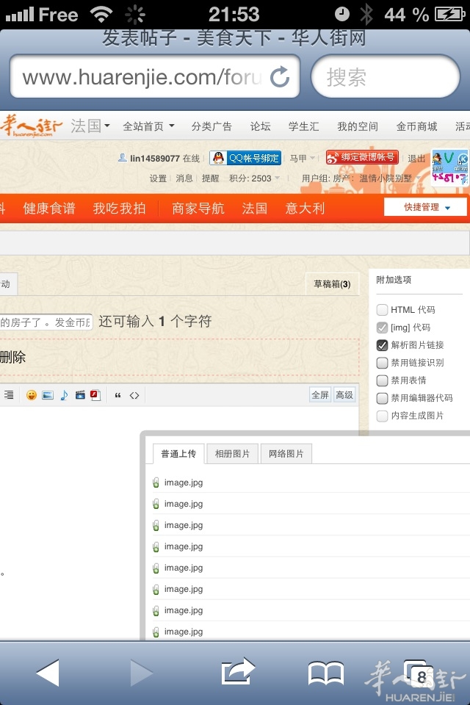Tick the 禁用表情 checkbox
Viewport: 470px width, 705px height.
pos(382,380)
